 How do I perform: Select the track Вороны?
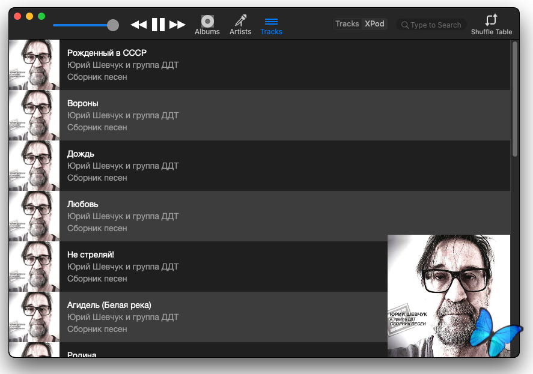83,103
